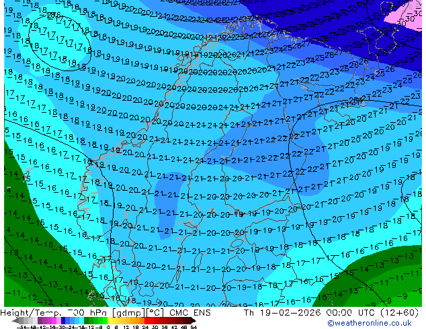The height and width of the screenshot is (329, 426).
Task: Pick the yellow legend swatch at 0
Action: 110,320
